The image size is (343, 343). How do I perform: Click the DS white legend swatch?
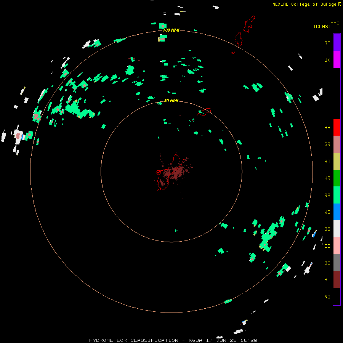tap(337, 229)
